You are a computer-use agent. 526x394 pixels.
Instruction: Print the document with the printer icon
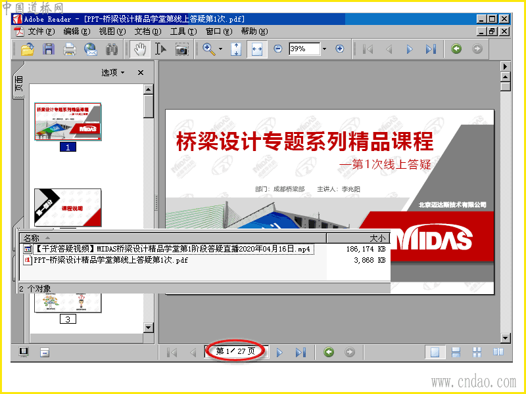pyautogui.click(x=70, y=49)
